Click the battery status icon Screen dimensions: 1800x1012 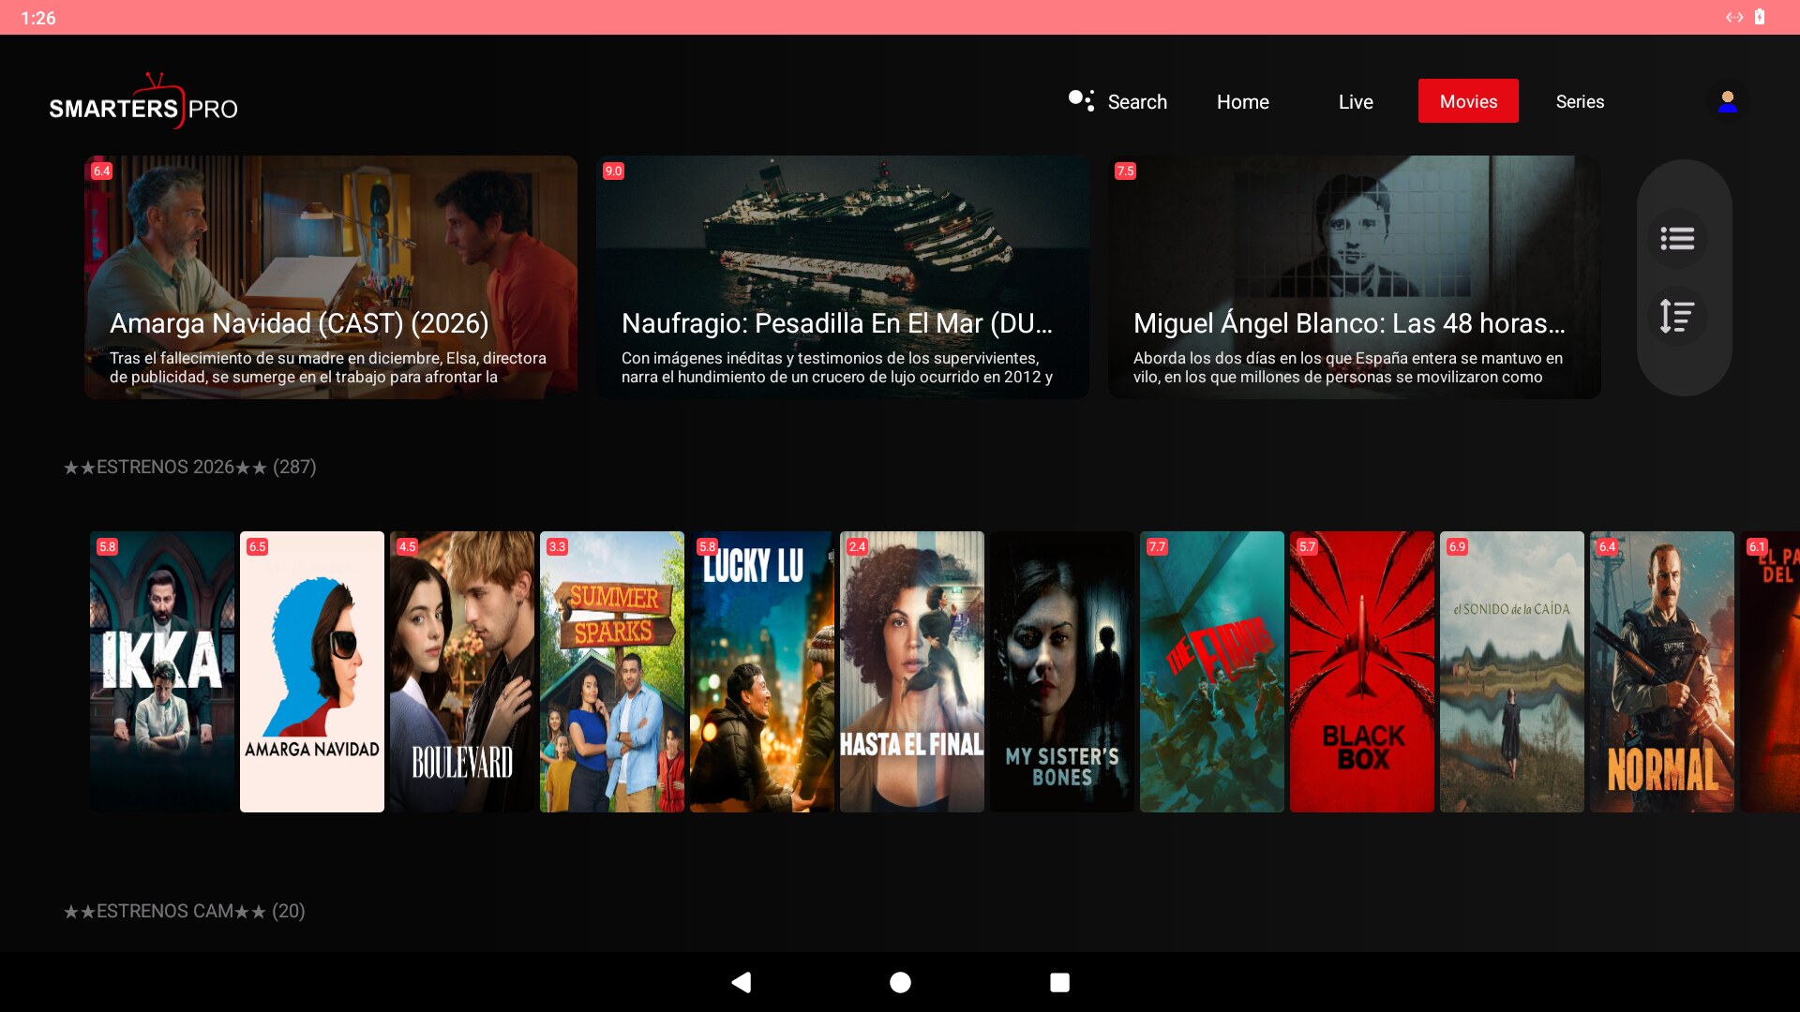(1760, 17)
